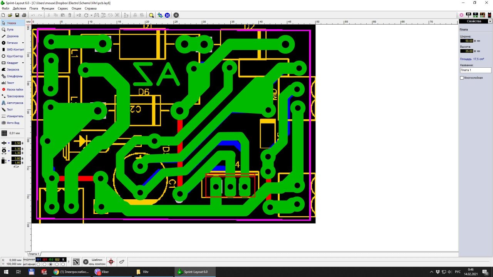Select the Автотрасса autoroute tool
The image size is (493, 277).
pyautogui.click(x=15, y=103)
